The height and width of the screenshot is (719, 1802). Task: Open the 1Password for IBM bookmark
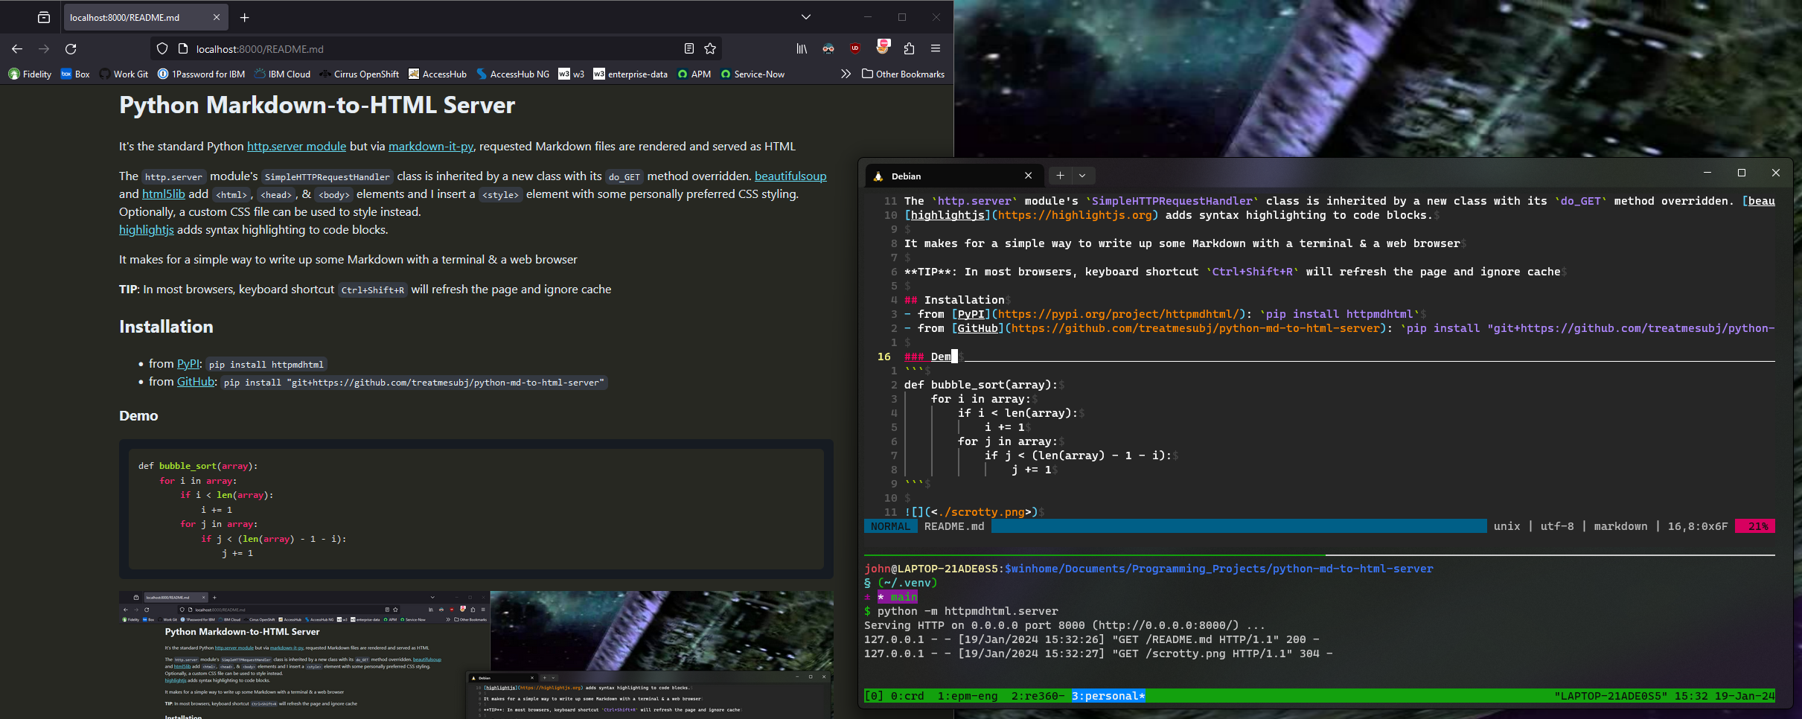(x=201, y=74)
